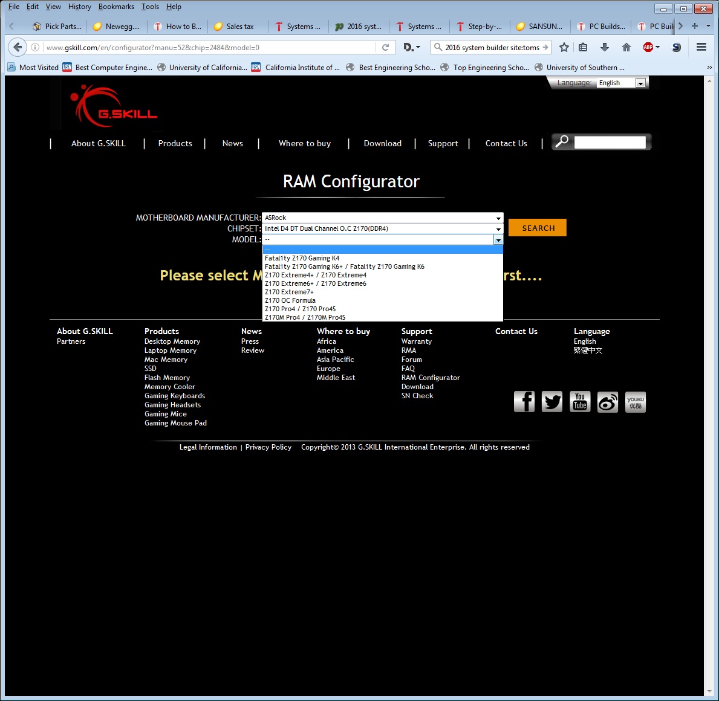Click the site info icon in address bar
The height and width of the screenshot is (701, 719).
tap(35, 47)
